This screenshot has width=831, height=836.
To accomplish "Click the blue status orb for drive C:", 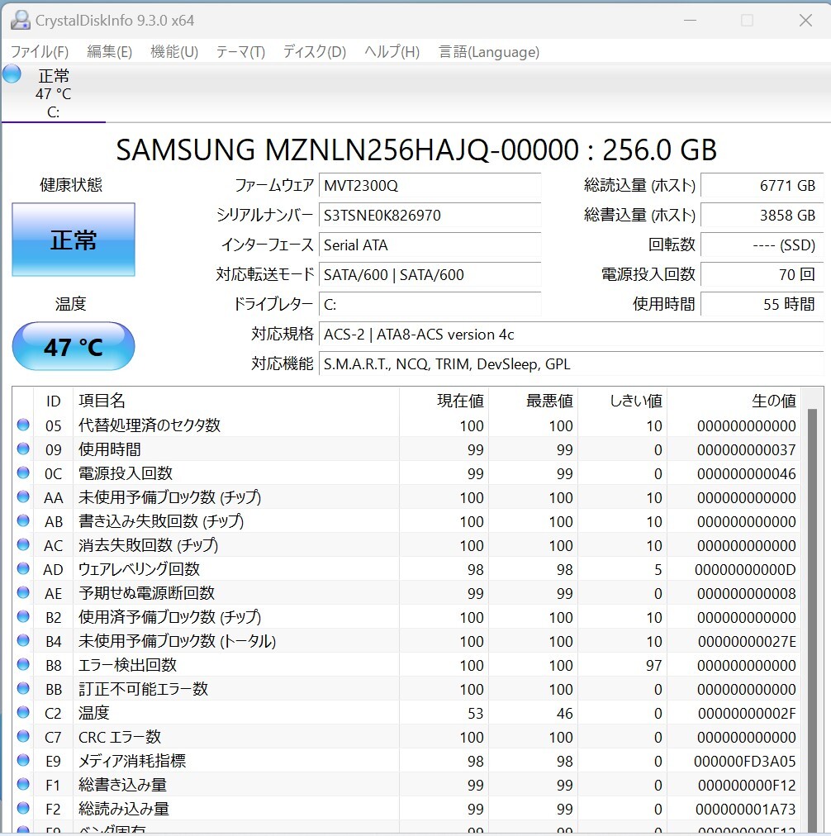I will (x=12, y=74).
